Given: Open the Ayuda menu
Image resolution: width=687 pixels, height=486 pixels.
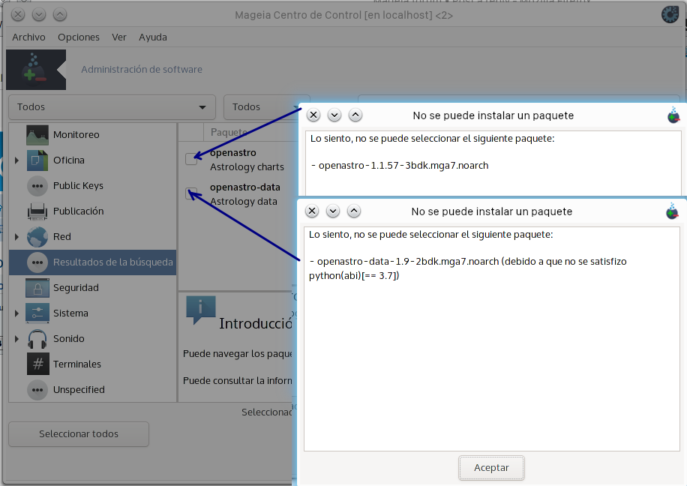Looking at the screenshot, I should (153, 37).
